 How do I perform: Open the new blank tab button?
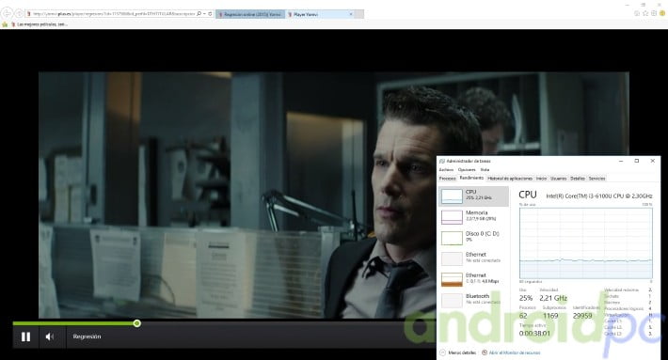(x=359, y=14)
